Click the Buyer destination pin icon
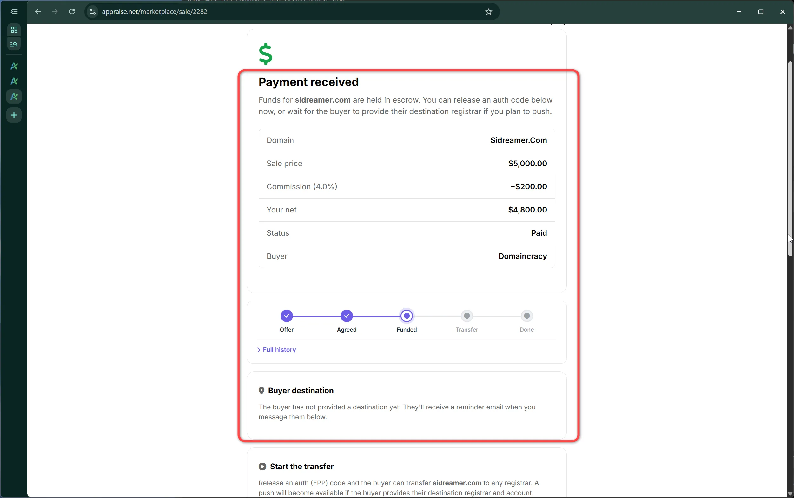 tap(261, 391)
